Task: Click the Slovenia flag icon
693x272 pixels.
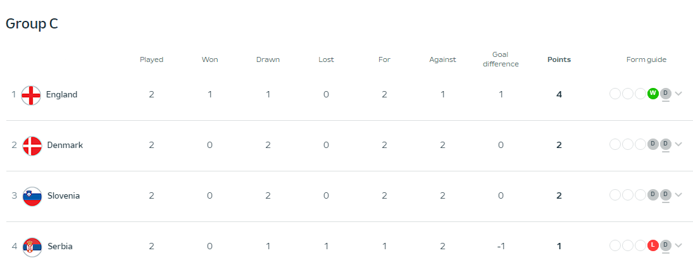Action: pos(32,196)
